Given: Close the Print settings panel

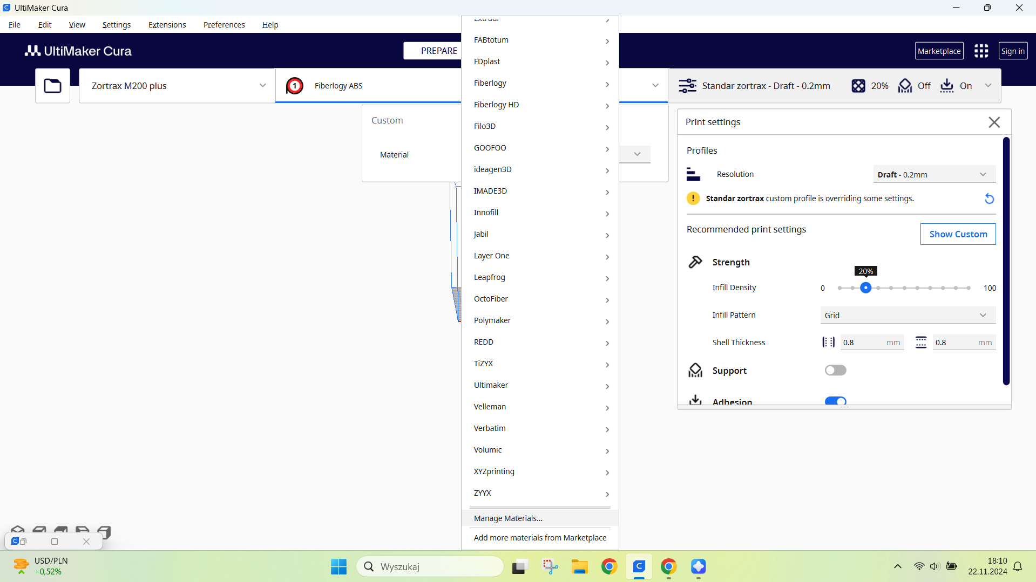Looking at the screenshot, I should [994, 122].
